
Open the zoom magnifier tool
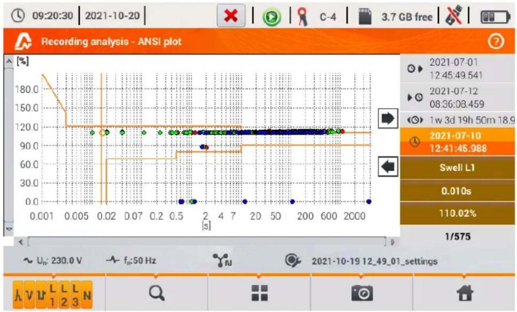click(156, 294)
